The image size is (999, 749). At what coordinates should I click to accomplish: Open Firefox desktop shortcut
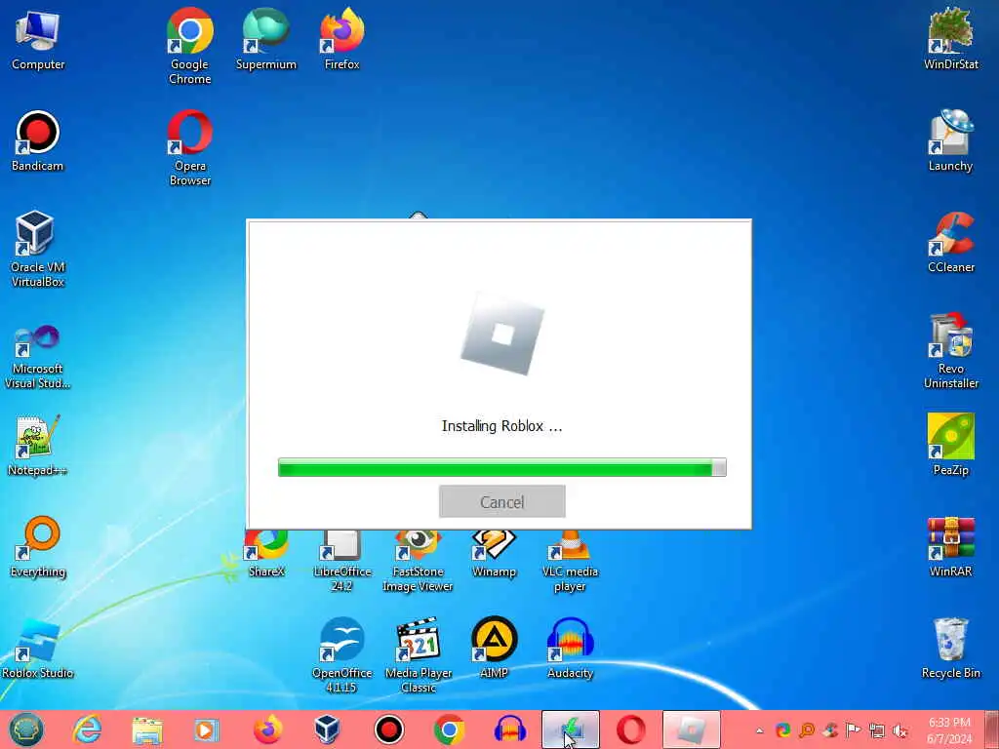pos(342,39)
